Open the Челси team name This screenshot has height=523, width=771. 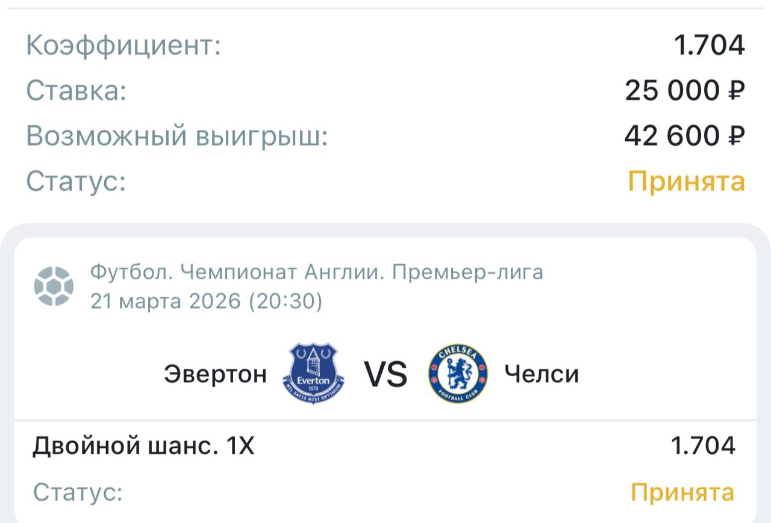click(x=542, y=374)
